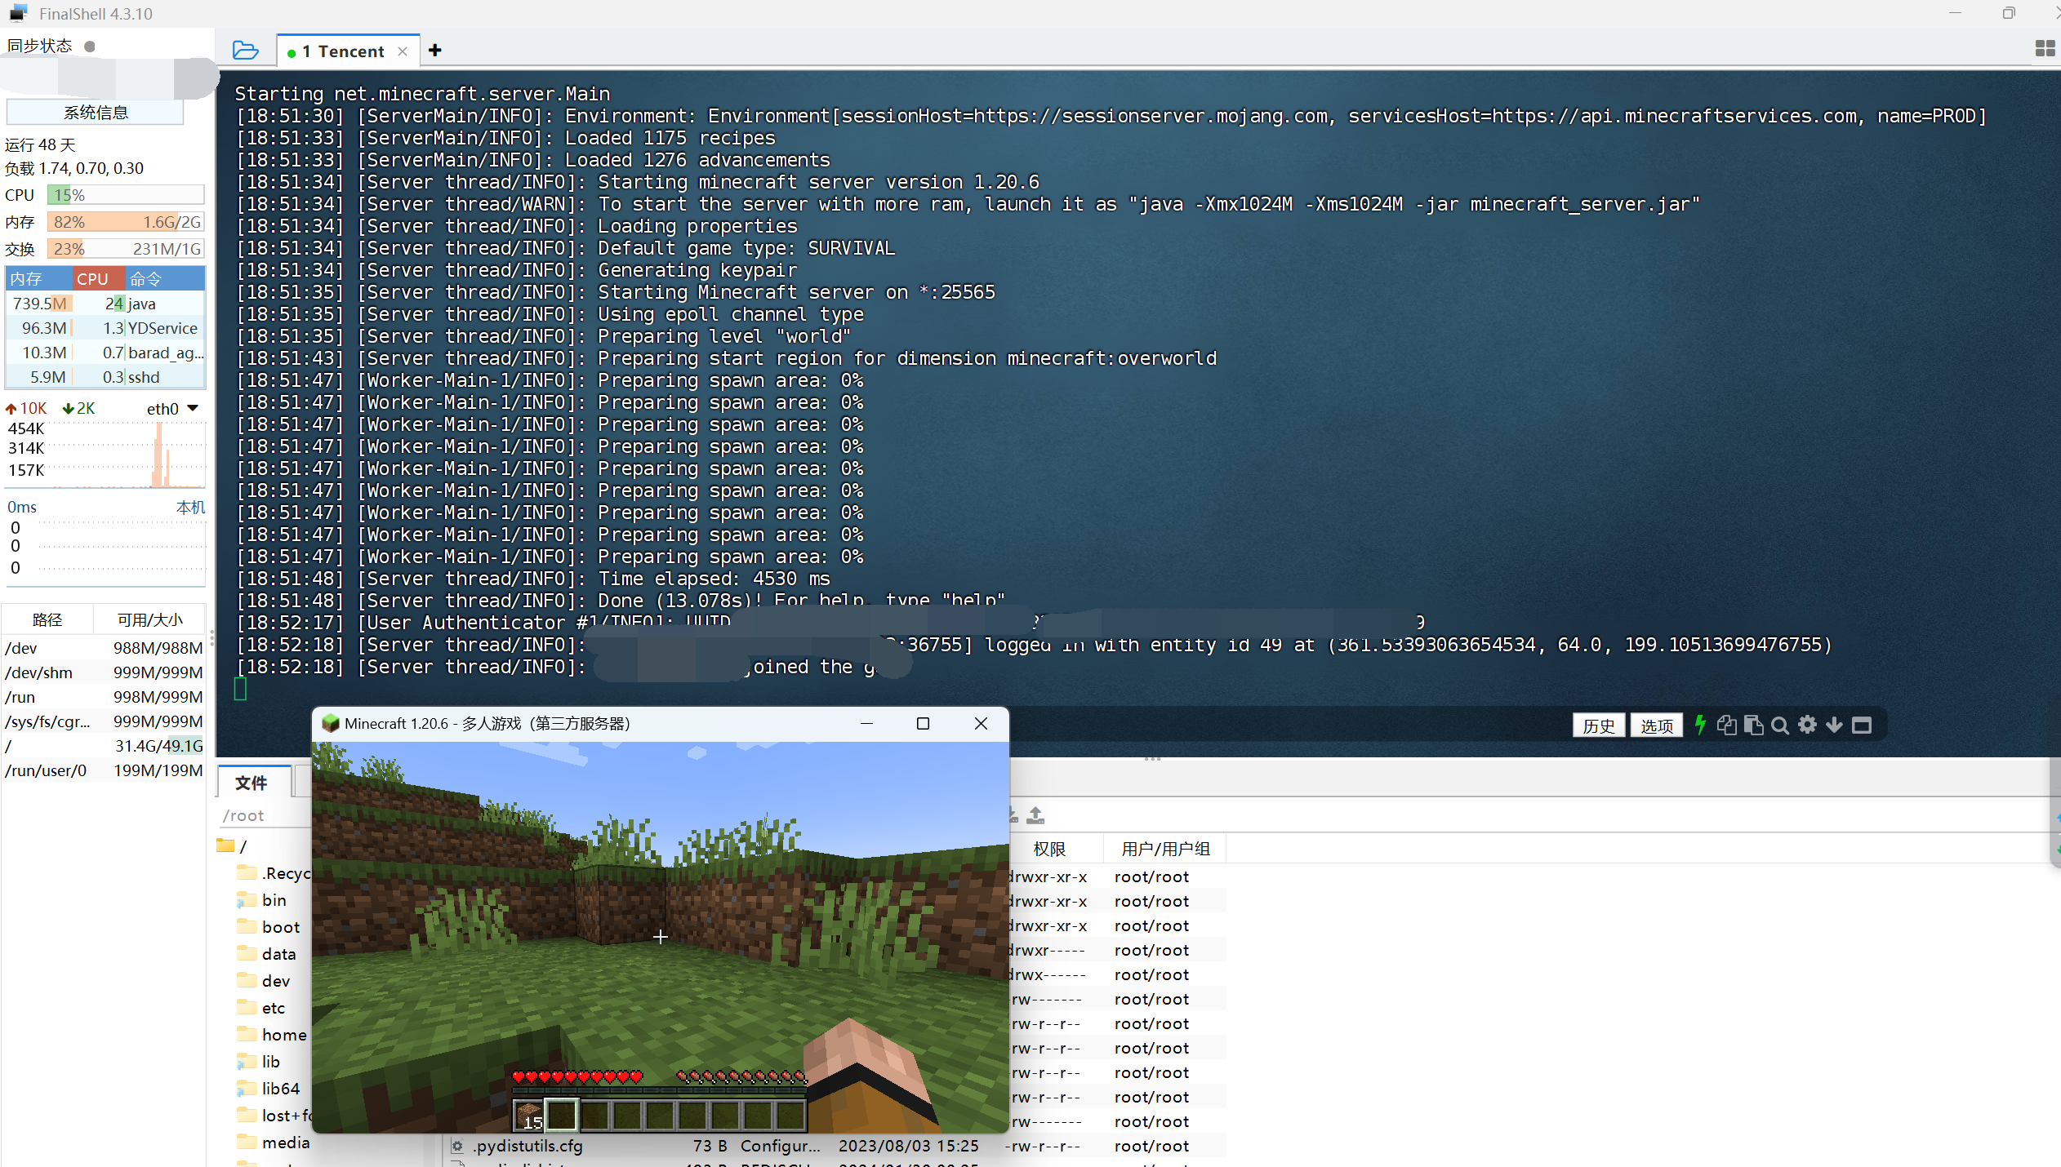The image size is (2061, 1167).
Task: Maximize the Minecraft 1.20.6 window
Action: coord(923,724)
